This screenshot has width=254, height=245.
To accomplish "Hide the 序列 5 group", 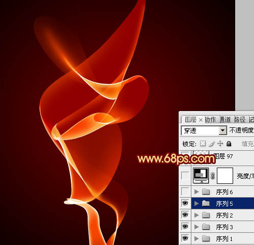I will pos(185,203).
